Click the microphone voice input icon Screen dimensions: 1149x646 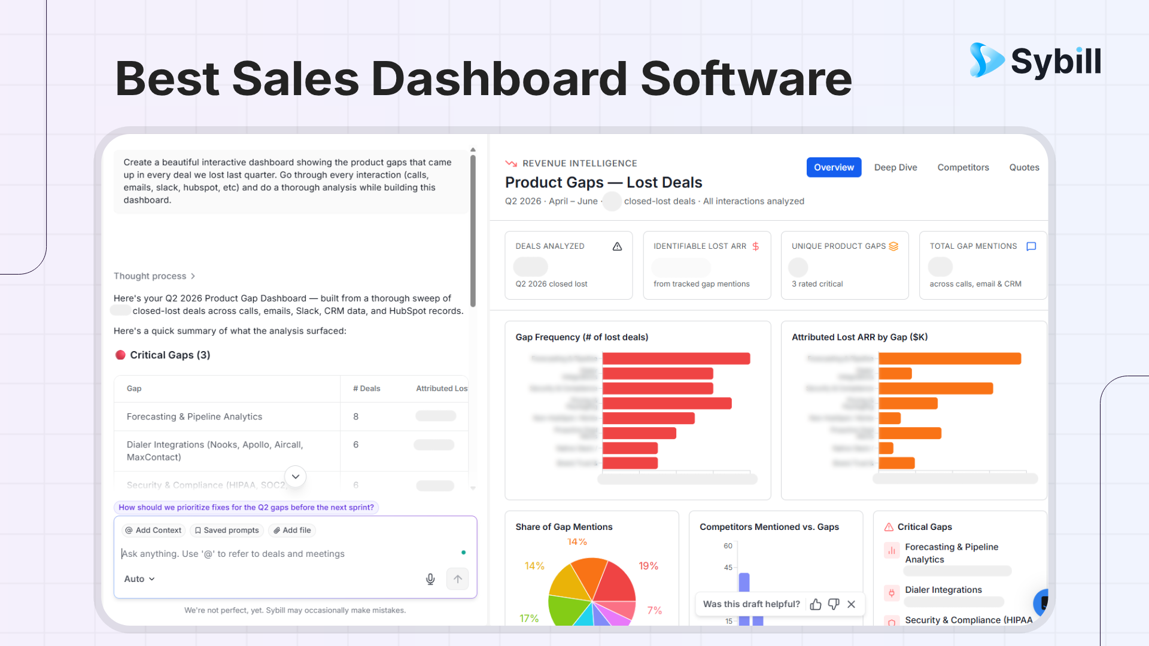coord(430,579)
